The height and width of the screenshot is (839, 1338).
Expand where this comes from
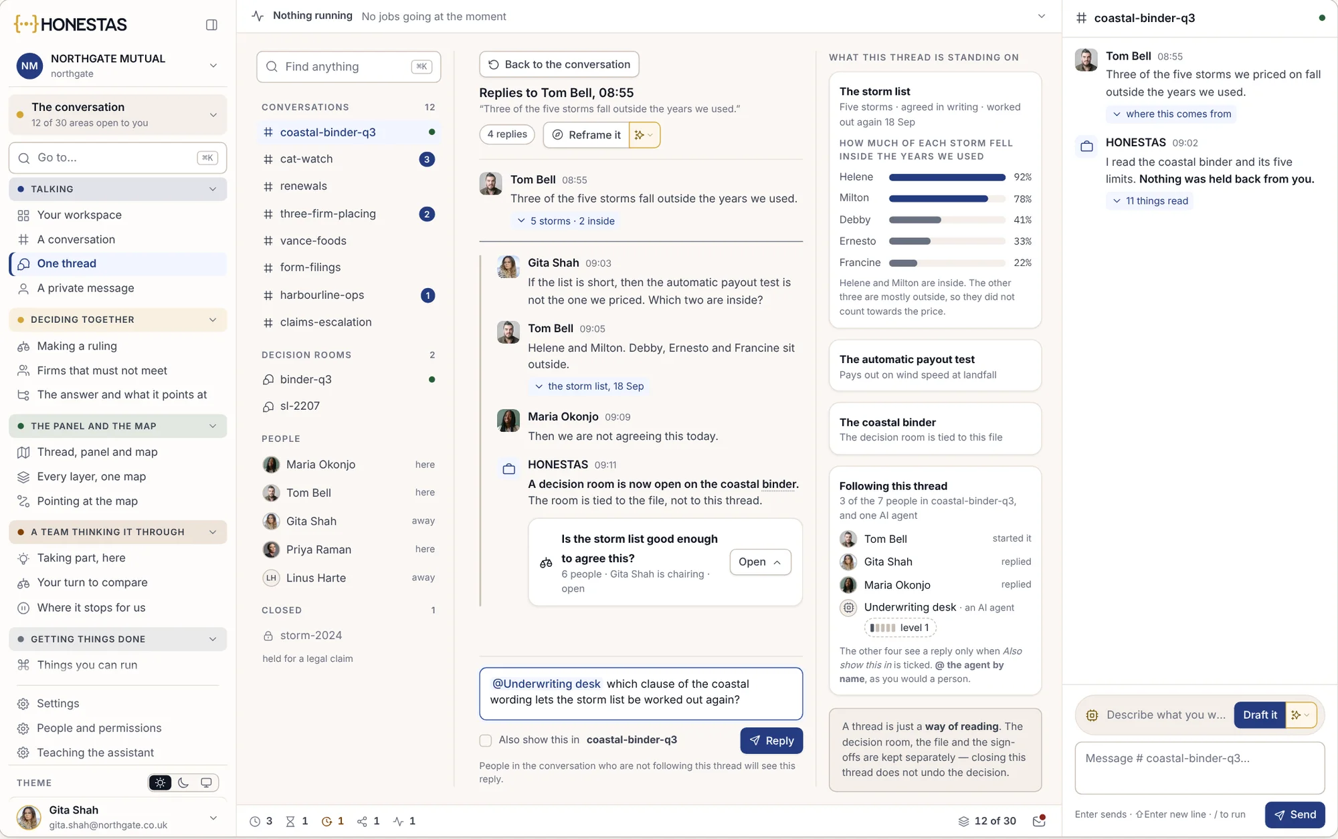pos(1171,114)
